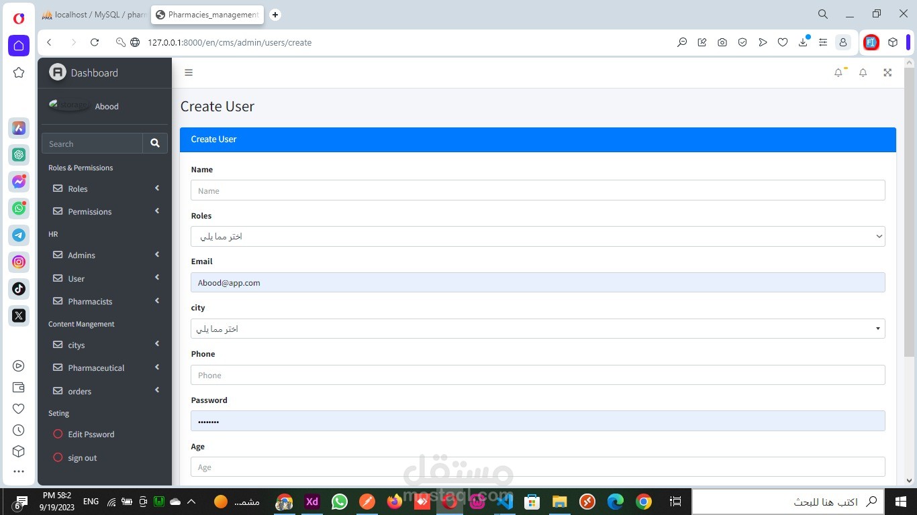Expand the Permissions sidebar menu
Screen dimensions: 917x515
coord(104,211)
